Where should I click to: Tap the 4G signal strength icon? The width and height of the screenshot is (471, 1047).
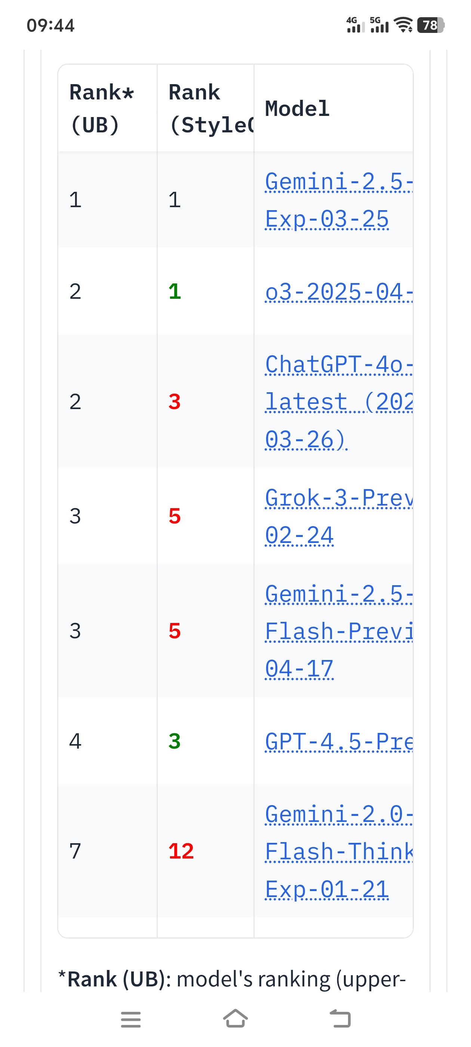pos(355,25)
